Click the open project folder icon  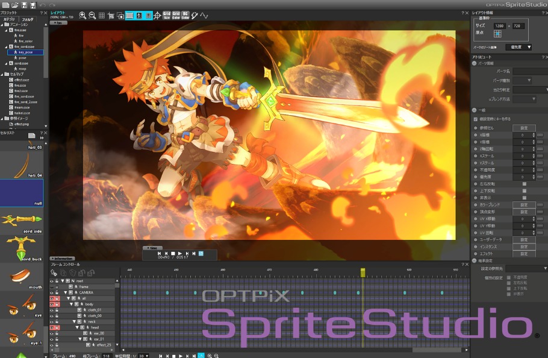(x=14, y=5)
